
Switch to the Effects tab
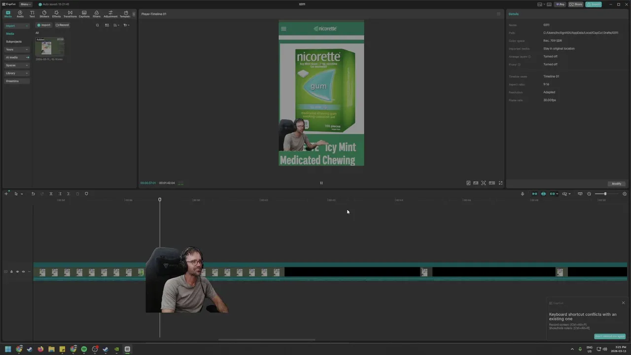tap(56, 14)
